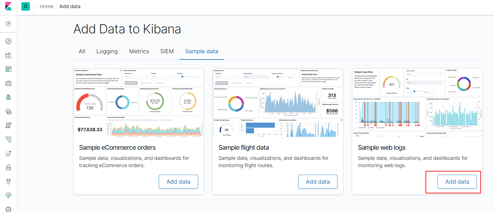Open Dashboard icon in sidebar

(8, 69)
